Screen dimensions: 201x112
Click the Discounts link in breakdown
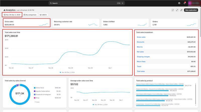140,42
